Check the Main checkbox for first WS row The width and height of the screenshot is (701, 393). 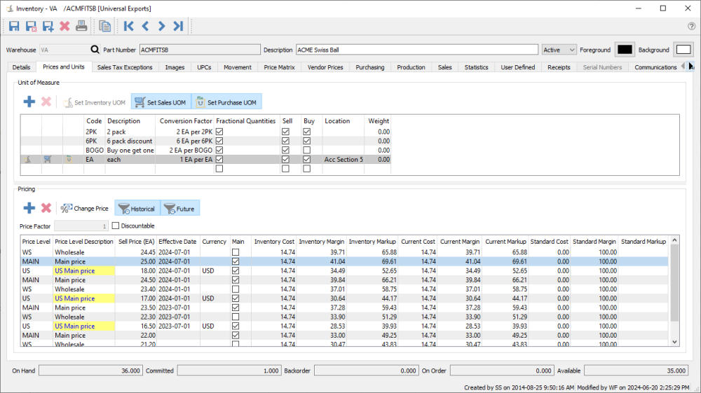click(x=236, y=252)
